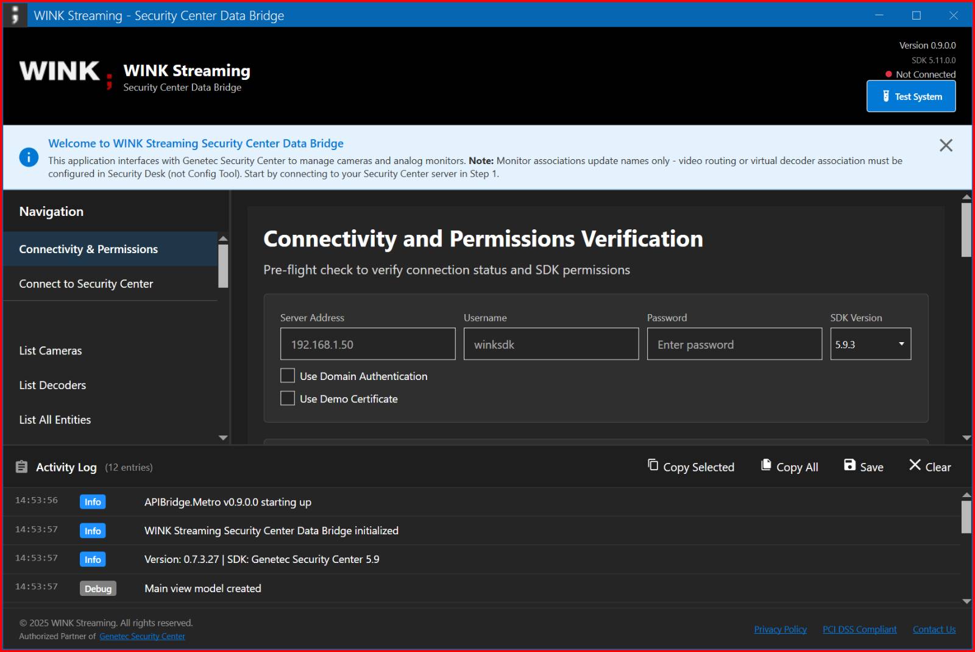Click the navigation list scroll-up arrow
975x652 pixels.
point(223,238)
